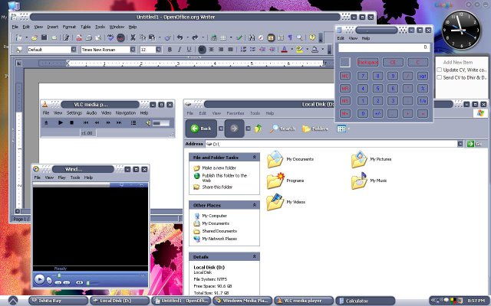Open the Back history dropdown arrow
491x306 pixels.
(221, 129)
